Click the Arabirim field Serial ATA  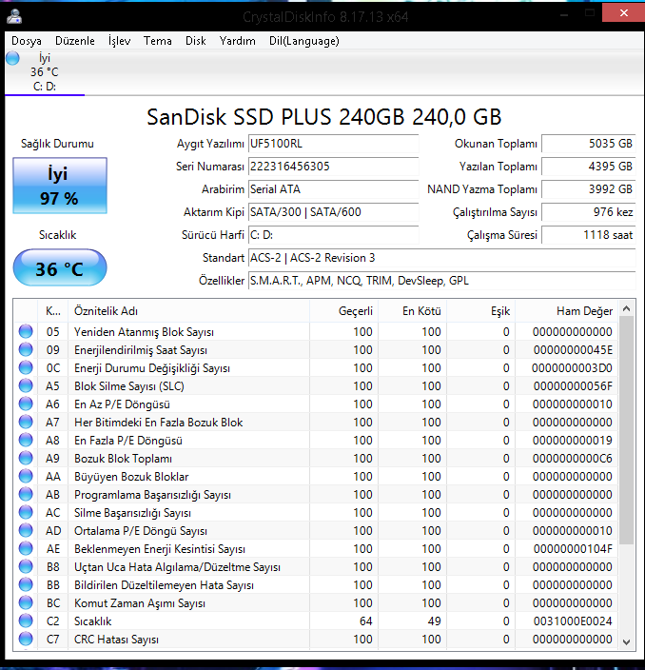334,189
